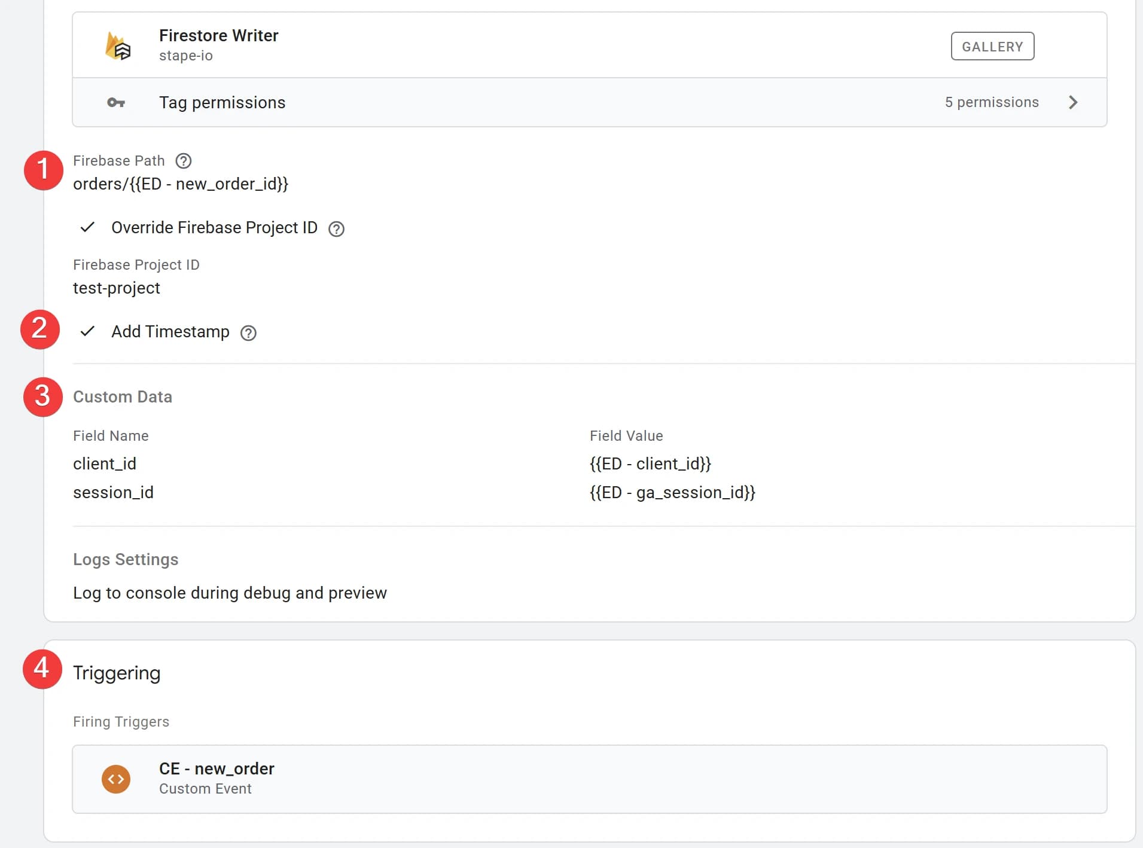
Task: Open the CE - new_order firing trigger
Action: click(589, 779)
